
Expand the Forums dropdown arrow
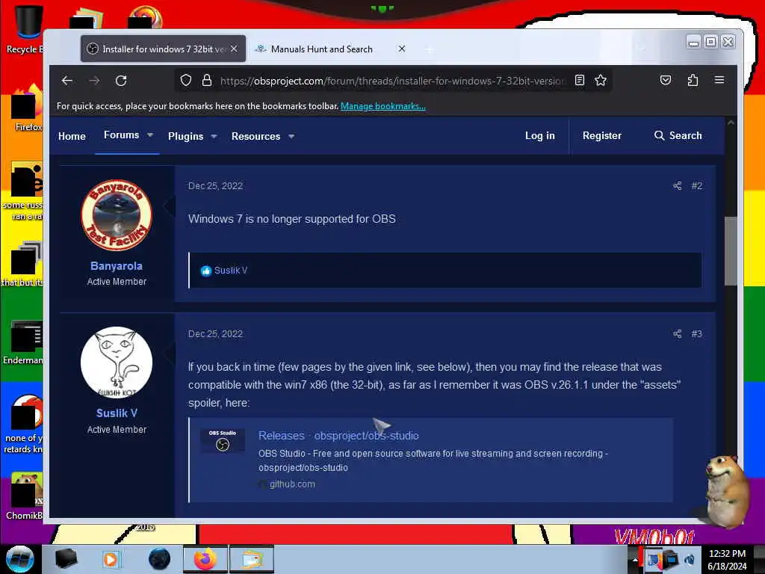click(x=150, y=135)
